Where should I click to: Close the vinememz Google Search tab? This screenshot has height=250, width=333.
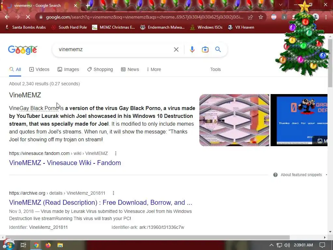coord(75,6)
